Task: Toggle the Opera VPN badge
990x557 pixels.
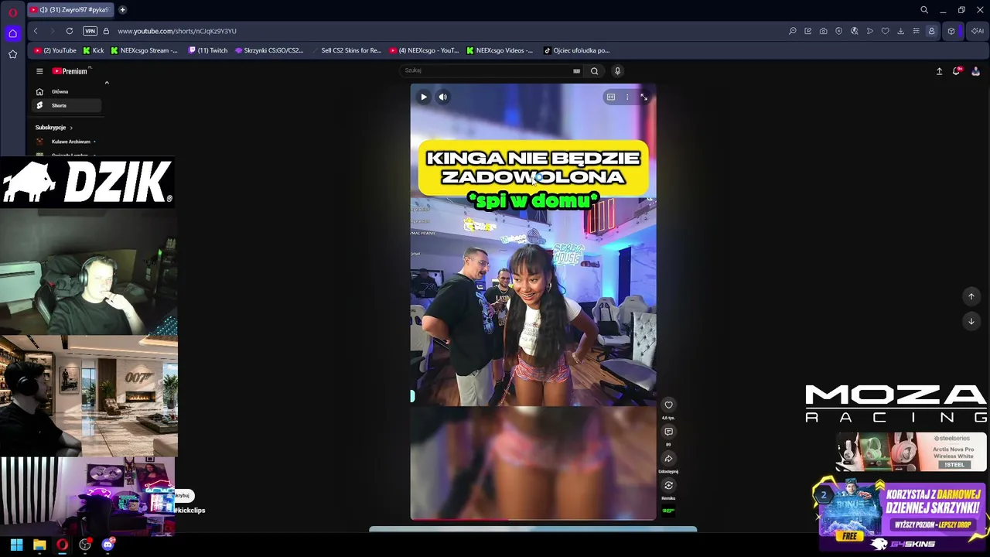Action: (x=90, y=31)
